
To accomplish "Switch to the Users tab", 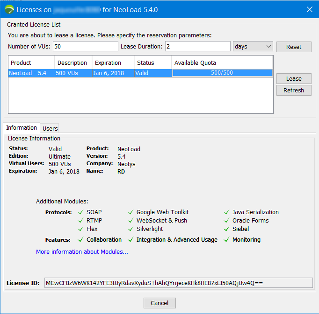I will pyautogui.click(x=50, y=128).
